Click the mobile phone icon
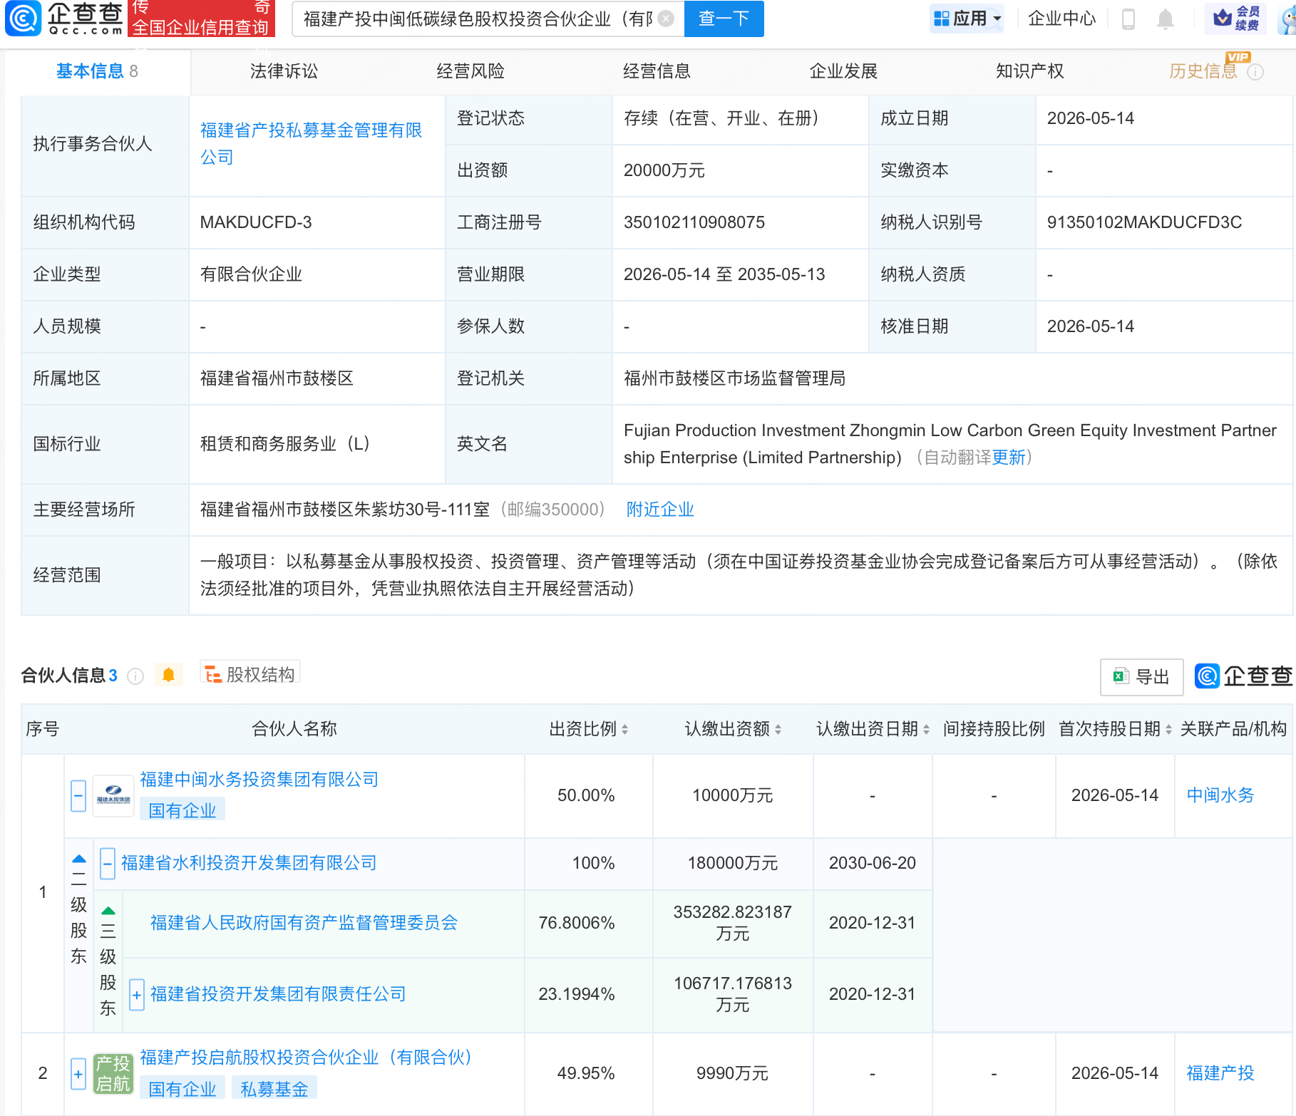 pyautogui.click(x=1128, y=19)
